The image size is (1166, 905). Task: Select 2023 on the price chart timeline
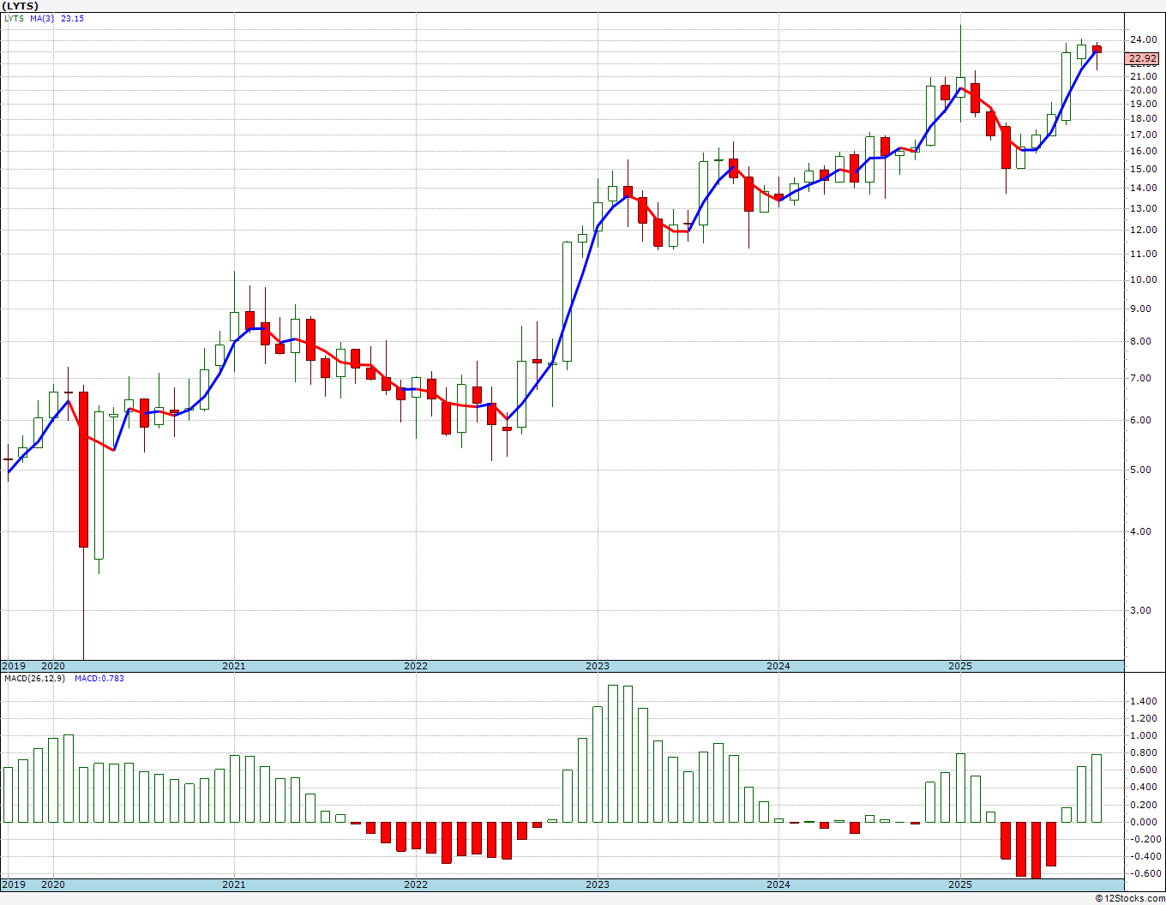[597, 666]
